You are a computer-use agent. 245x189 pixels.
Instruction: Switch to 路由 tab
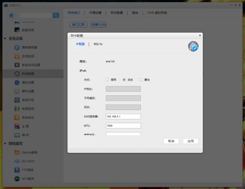tap(135, 13)
